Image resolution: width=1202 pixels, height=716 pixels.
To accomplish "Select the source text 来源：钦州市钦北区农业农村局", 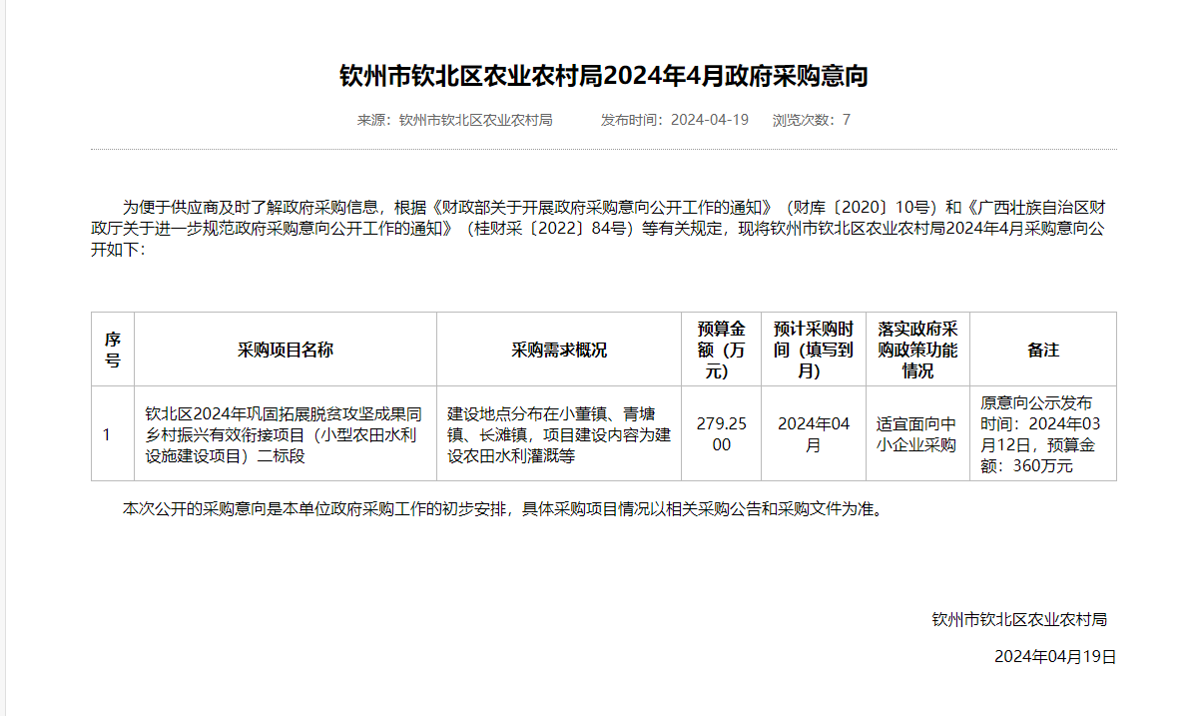I will (455, 120).
